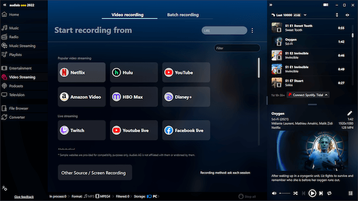Click the recordings list scrollbar
The image size is (358, 201).
(x=352, y=36)
